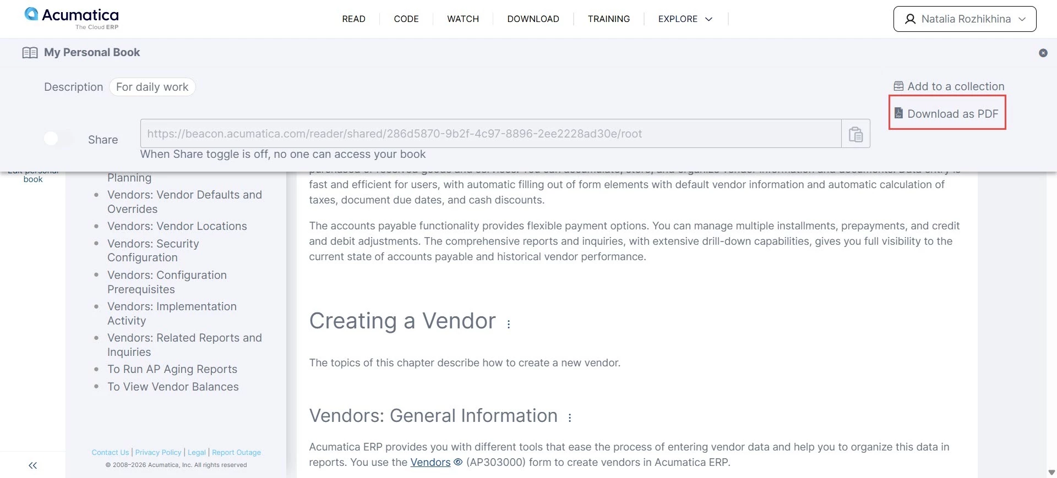
Task: Open the READ menu item
Action: pyautogui.click(x=353, y=19)
